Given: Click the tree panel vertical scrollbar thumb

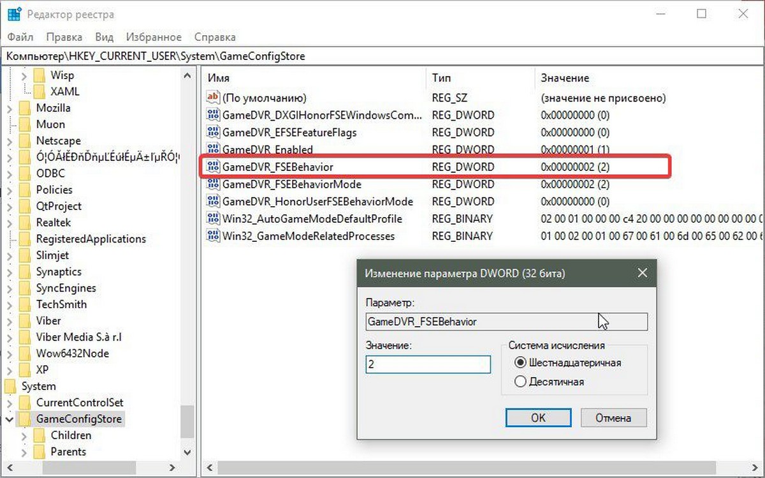Looking at the screenshot, I should 187,422.
